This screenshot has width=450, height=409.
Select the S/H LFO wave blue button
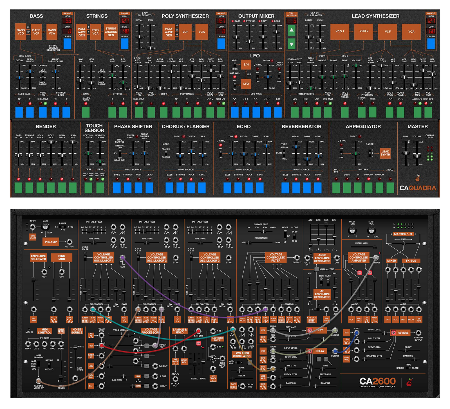click(x=277, y=112)
